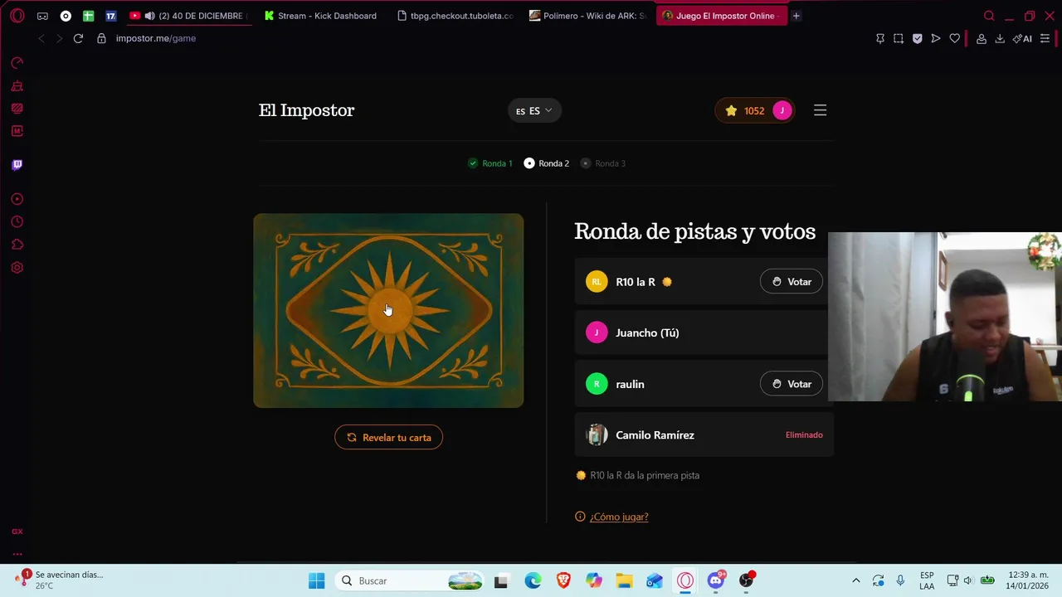Image resolution: width=1062 pixels, height=597 pixels.
Task: Click the sidebar history clock icon
Action: point(17,222)
